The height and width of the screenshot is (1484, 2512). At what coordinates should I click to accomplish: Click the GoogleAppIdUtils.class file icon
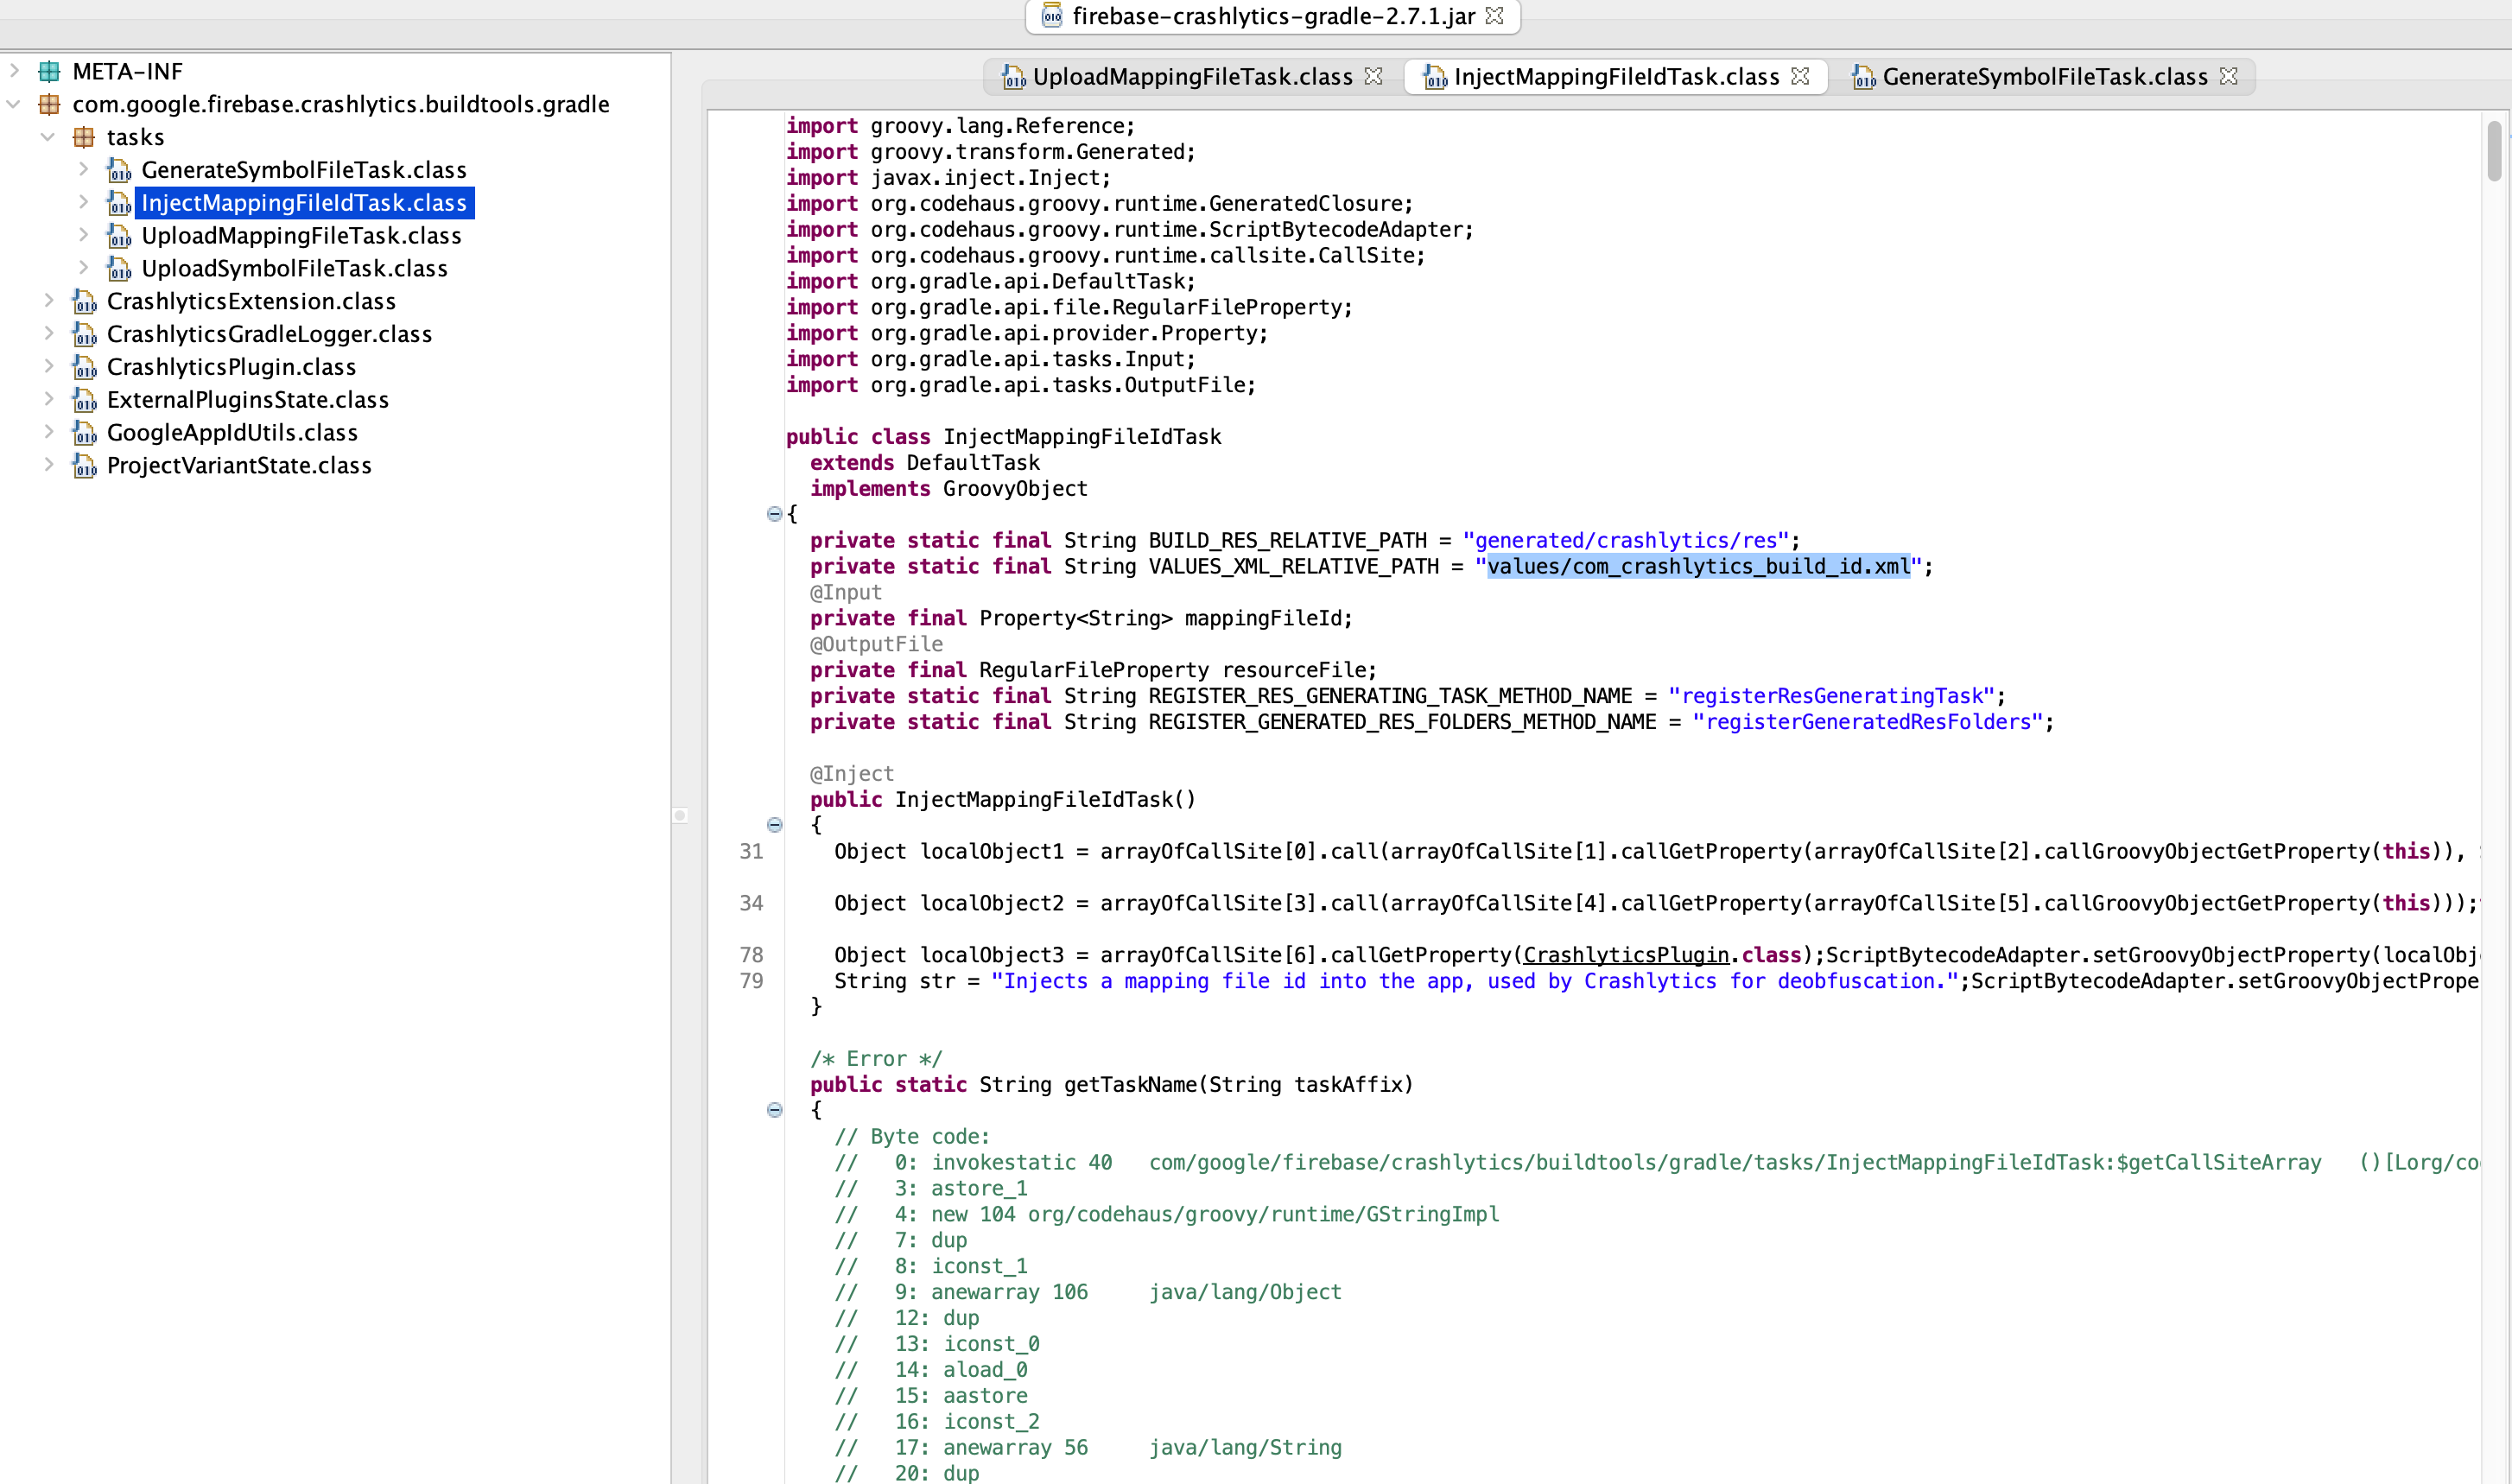85,433
